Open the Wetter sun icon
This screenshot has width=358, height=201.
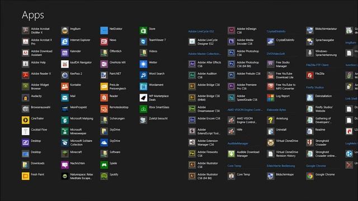pos(143,64)
